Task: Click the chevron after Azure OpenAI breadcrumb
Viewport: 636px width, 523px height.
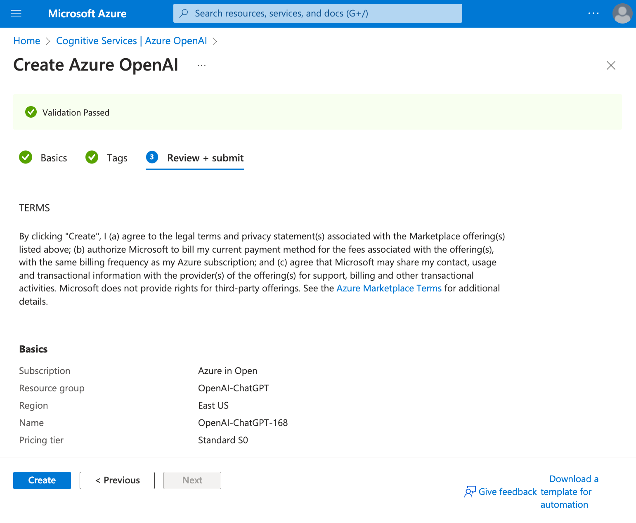Action: pos(215,41)
